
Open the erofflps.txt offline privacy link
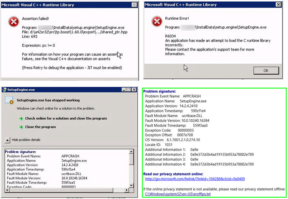click(178, 194)
